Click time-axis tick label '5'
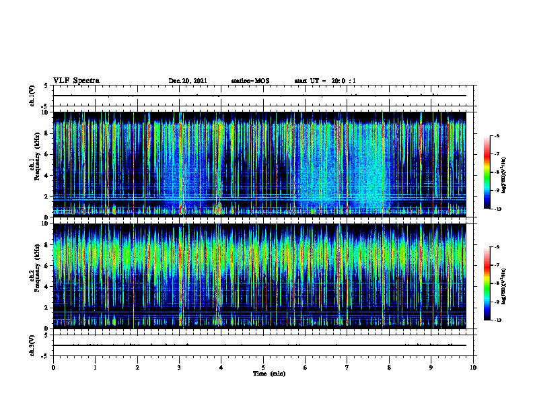This screenshot has height=412, width=533. coord(263,368)
